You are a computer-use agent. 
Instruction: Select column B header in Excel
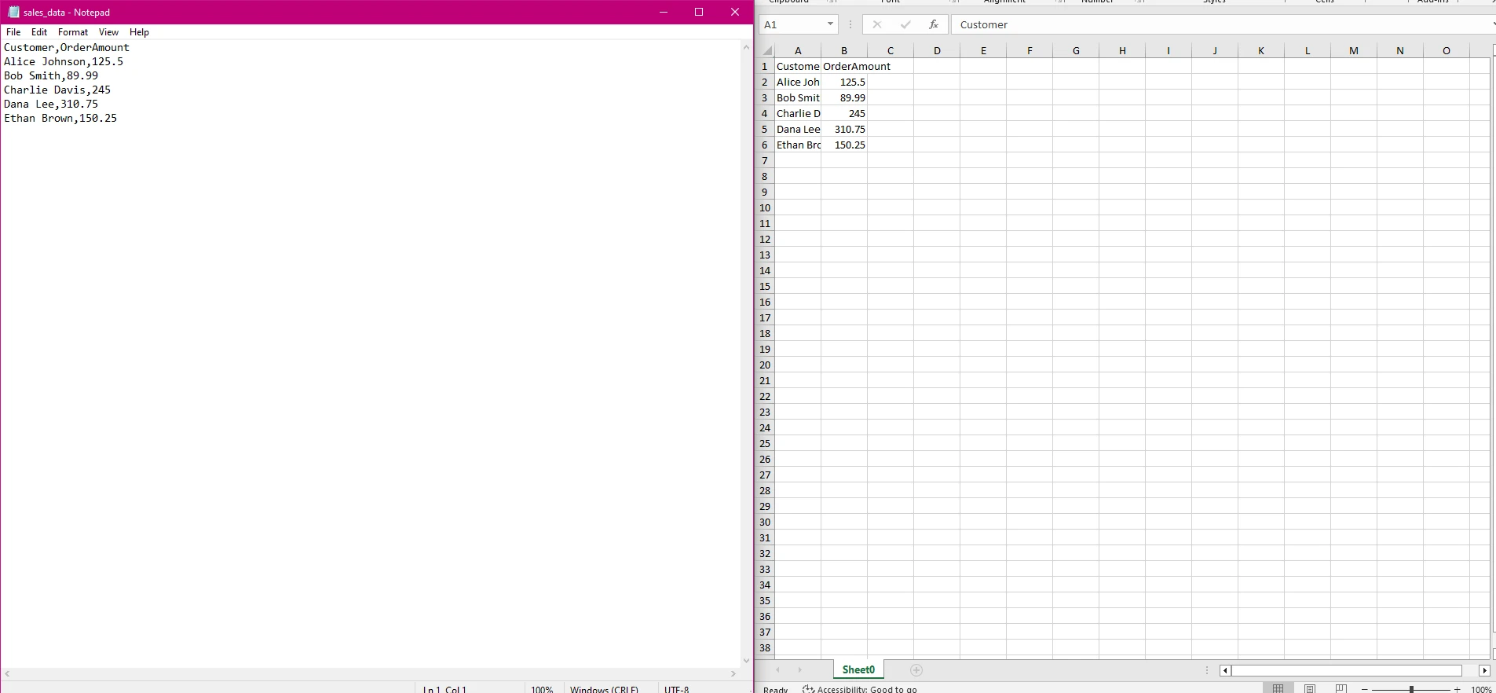pos(844,50)
